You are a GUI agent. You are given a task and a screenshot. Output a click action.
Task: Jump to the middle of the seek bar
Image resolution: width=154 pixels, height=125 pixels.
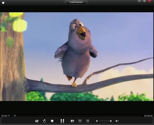point(77,116)
